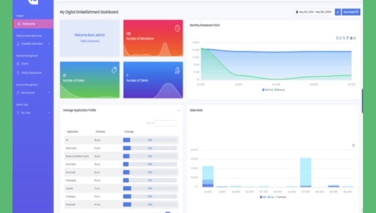The height and width of the screenshot is (213, 376).
Task: Click the person icon on Number of Clients card
Action: tap(177, 70)
